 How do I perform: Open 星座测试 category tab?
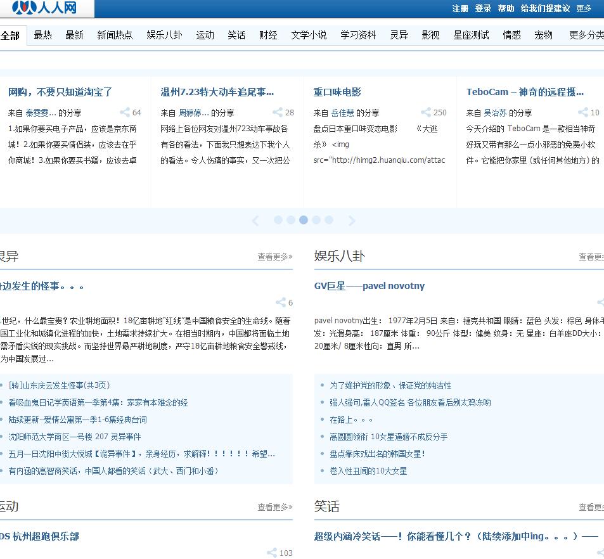click(471, 35)
